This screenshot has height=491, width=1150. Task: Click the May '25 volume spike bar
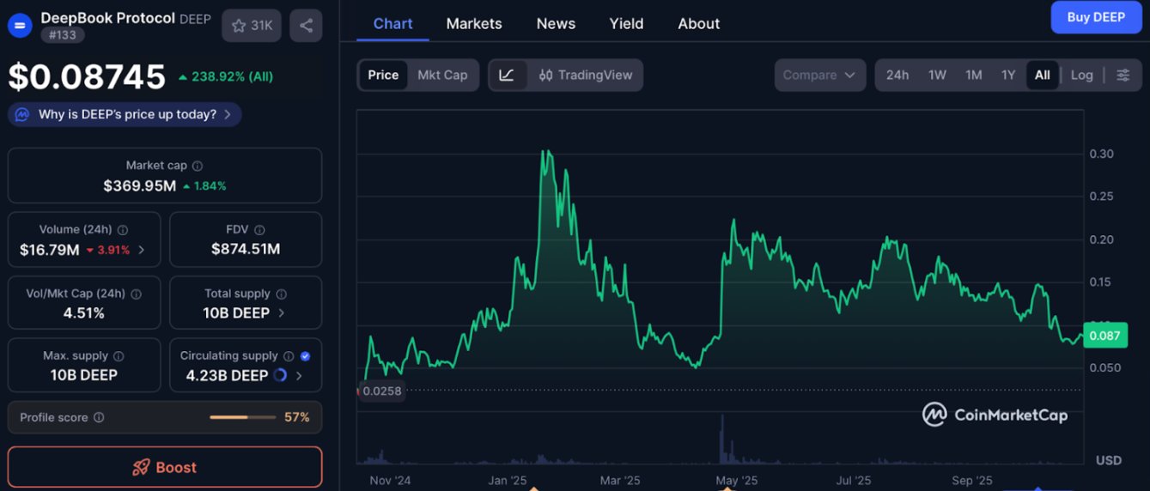(722, 438)
